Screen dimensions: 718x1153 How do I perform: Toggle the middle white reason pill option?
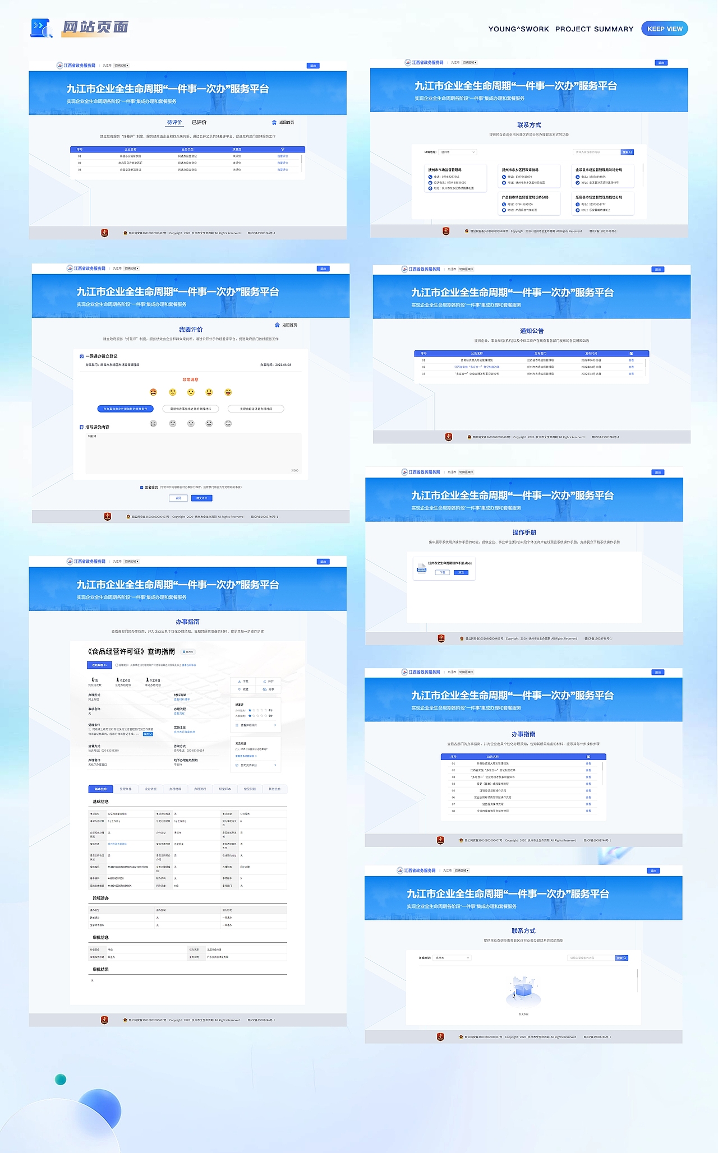point(191,409)
